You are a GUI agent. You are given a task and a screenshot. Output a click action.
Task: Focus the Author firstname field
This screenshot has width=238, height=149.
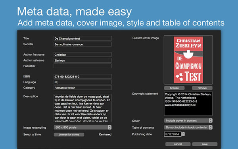click(x=83, y=54)
